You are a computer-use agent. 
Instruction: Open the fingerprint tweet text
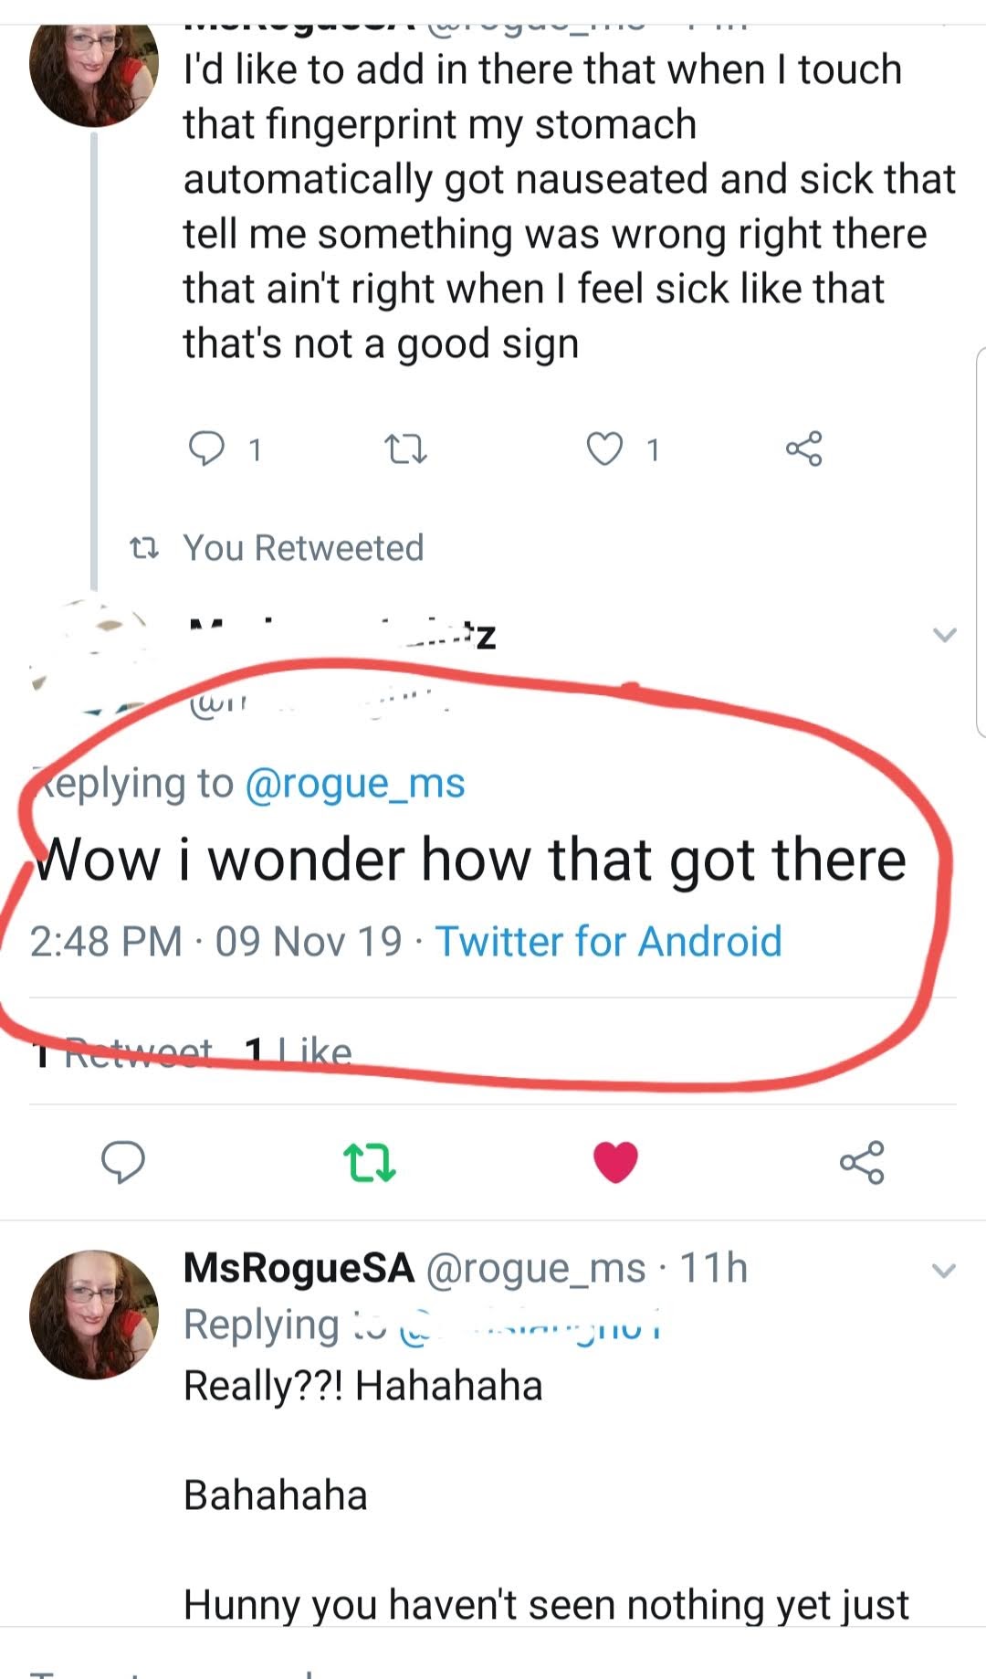tap(548, 206)
